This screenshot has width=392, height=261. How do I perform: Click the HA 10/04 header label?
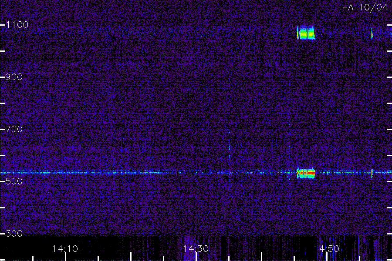(365, 7)
